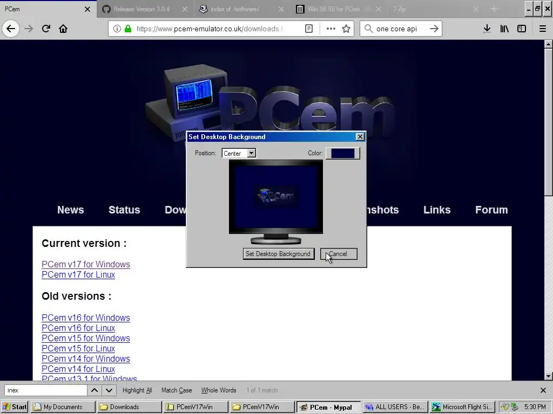
Task: Switch to Release Version 3.0.4 tab
Action: 141,9
